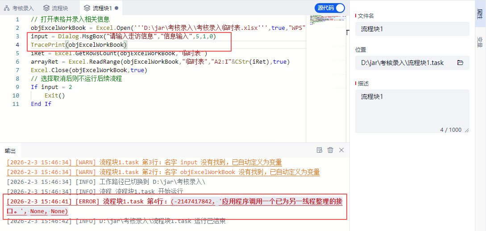486x231 pixels.
Task: Click the INFO log 工作路径已切换到
Action: (x=106, y=182)
